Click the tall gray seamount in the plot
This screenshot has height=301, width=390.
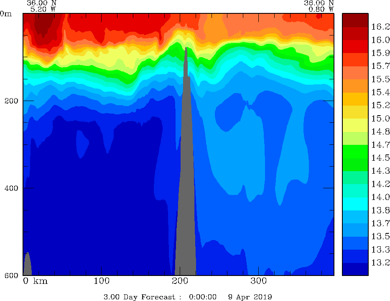click(x=186, y=188)
